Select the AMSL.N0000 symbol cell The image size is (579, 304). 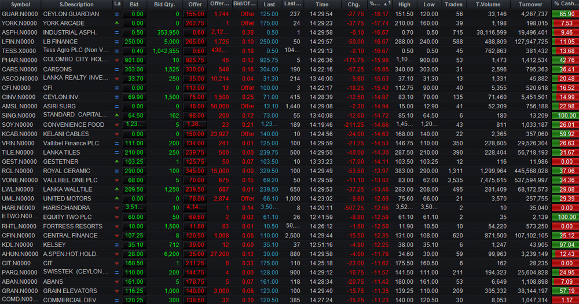coord(20,107)
